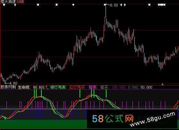Select the small gray triangle marker above the indicator panel

point(162,84)
